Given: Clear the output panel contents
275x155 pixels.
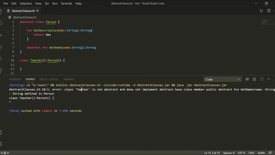Looking at the screenshot, I should point(247,79).
